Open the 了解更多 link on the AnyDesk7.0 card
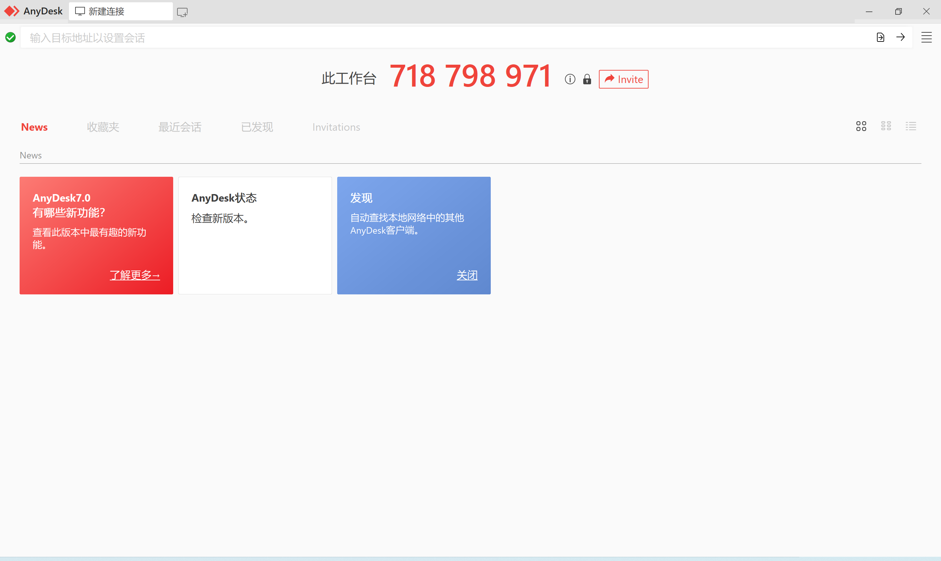 click(135, 275)
